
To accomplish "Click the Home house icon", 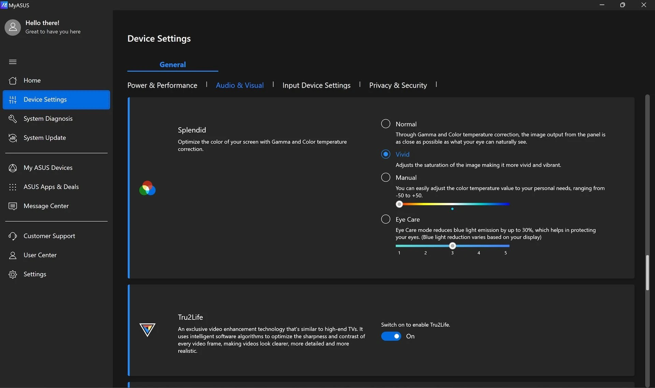I will 13,81.
